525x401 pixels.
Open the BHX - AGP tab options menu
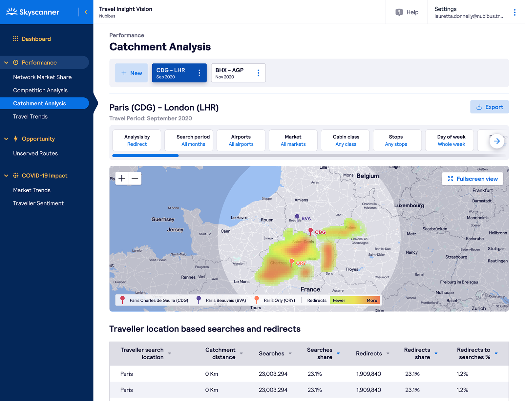pyautogui.click(x=258, y=73)
